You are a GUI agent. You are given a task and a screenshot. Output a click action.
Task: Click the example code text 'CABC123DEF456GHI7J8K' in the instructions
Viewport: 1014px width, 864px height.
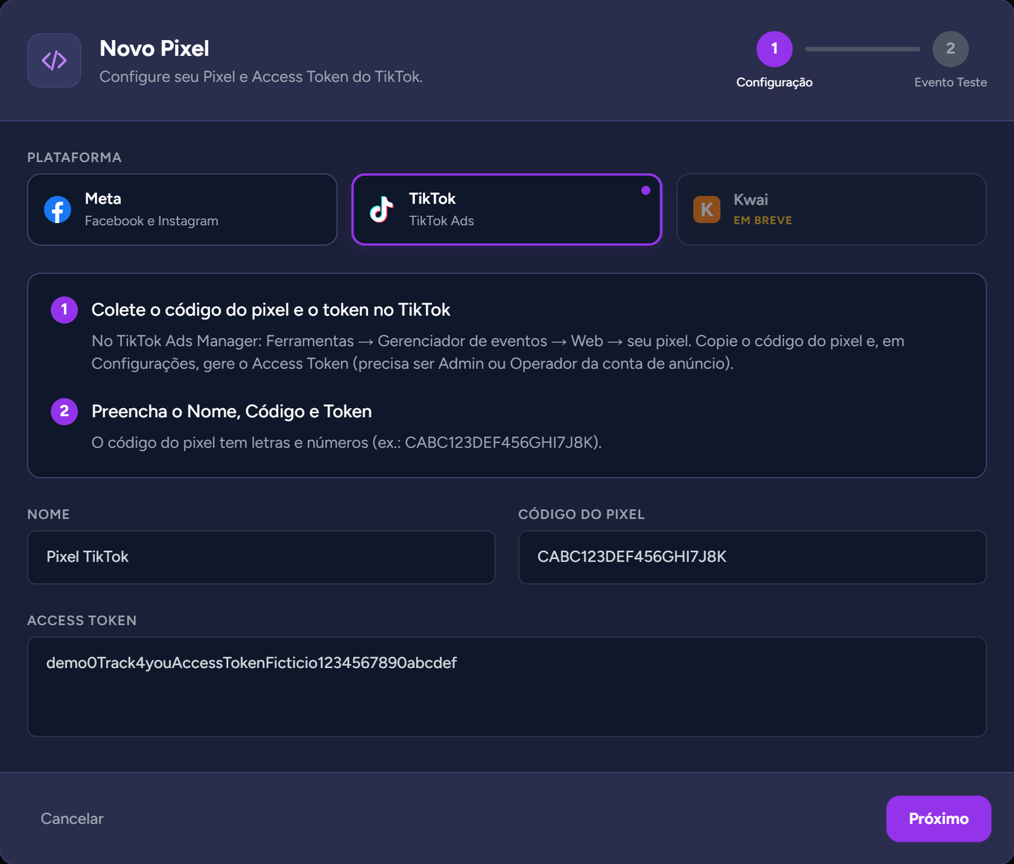click(499, 442)
